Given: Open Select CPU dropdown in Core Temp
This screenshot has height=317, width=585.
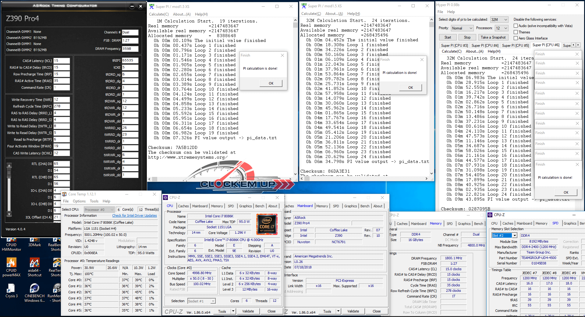Looking at the screenshot, I should [x=99, y=209].
